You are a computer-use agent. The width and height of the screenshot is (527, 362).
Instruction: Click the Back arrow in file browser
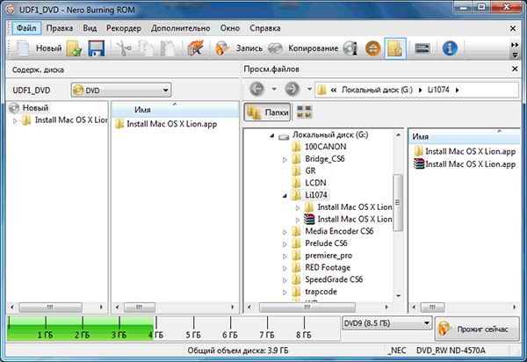pos(257,90)
